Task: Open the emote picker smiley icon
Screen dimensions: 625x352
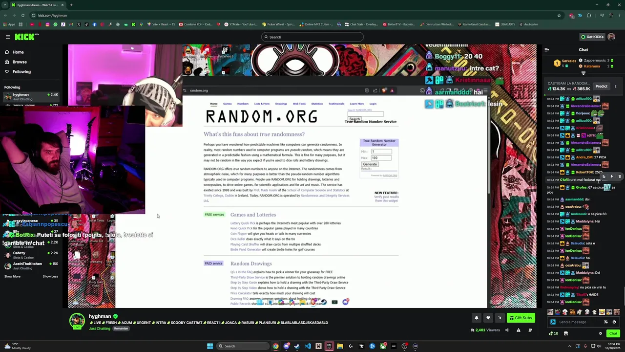Action: pos(614,322)
